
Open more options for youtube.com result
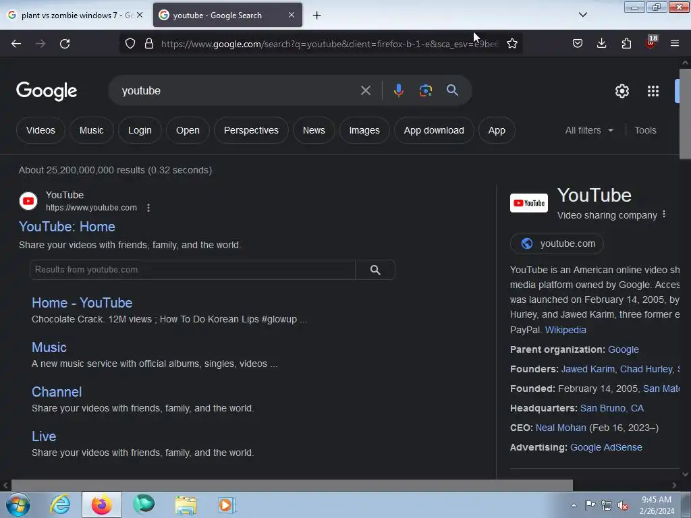(148, 208)
